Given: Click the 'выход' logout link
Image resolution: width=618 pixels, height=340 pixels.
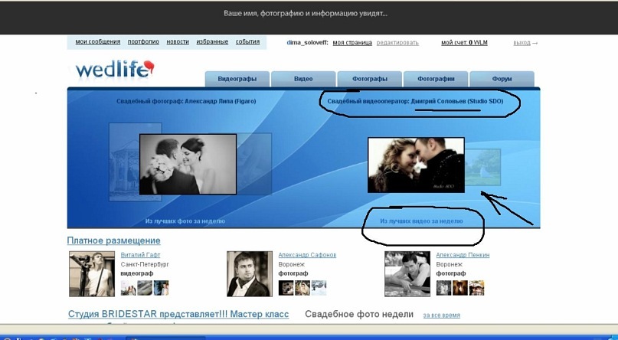Looking at the screenshot, I should pyautogui.click(x=522, y=43).
